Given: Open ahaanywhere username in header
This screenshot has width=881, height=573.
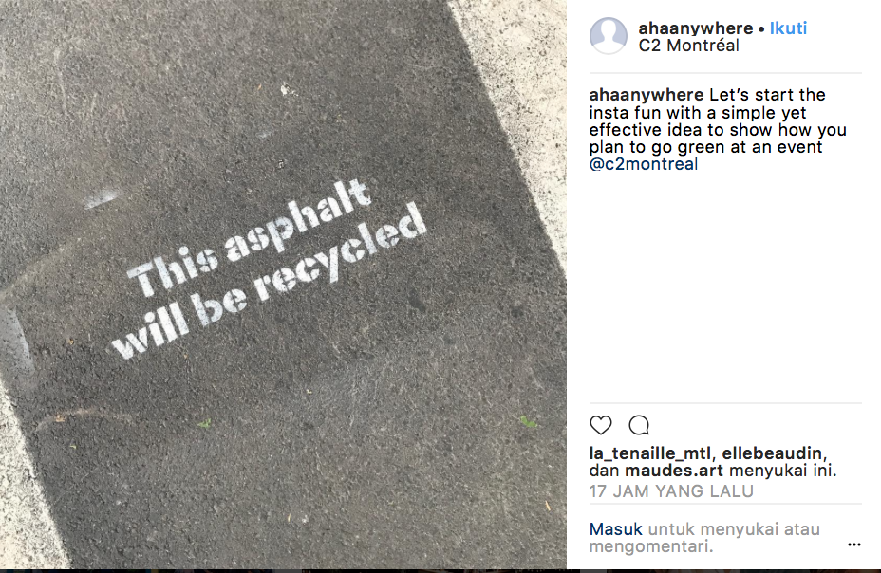Looking at the screenshot, I should coord(696,28).
